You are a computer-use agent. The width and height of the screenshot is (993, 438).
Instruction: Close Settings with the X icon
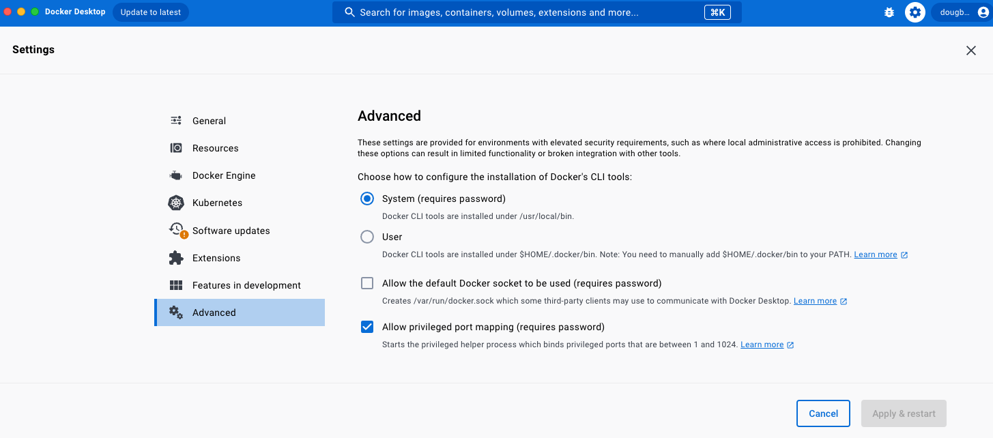coord(971,50)
